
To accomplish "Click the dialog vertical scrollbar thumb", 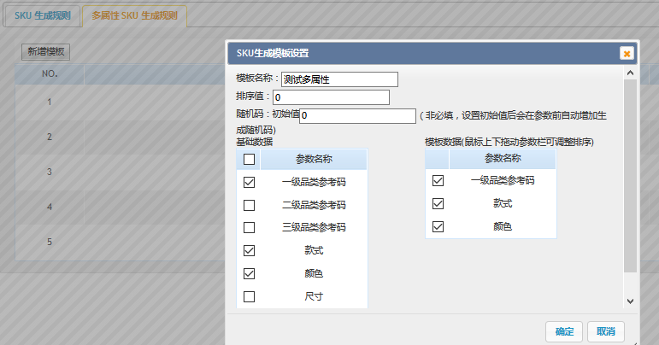I will coord(630,175).
